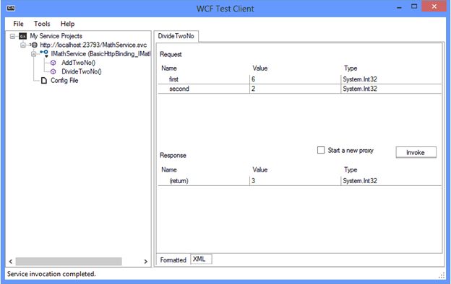Select AddTwoNo() operation in tree

pos(79,63)
